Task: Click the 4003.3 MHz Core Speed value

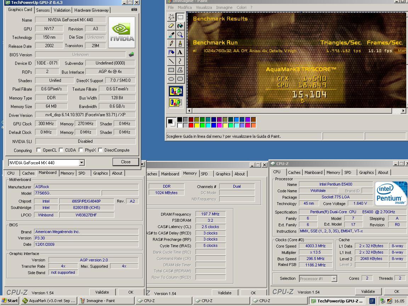Action: (x=315, y=246)
